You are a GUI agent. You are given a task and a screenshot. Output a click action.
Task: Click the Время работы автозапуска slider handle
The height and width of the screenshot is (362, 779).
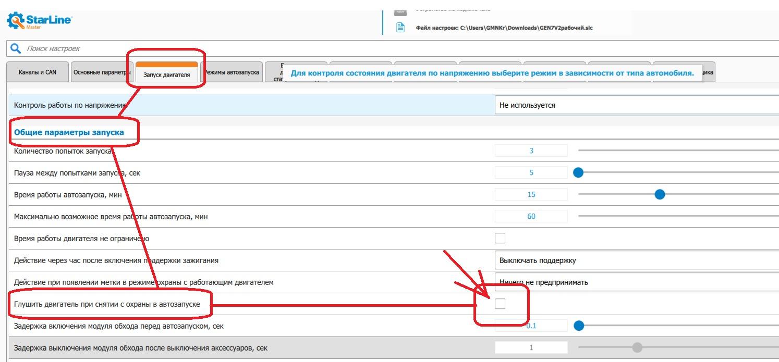(x=660, y=194)
